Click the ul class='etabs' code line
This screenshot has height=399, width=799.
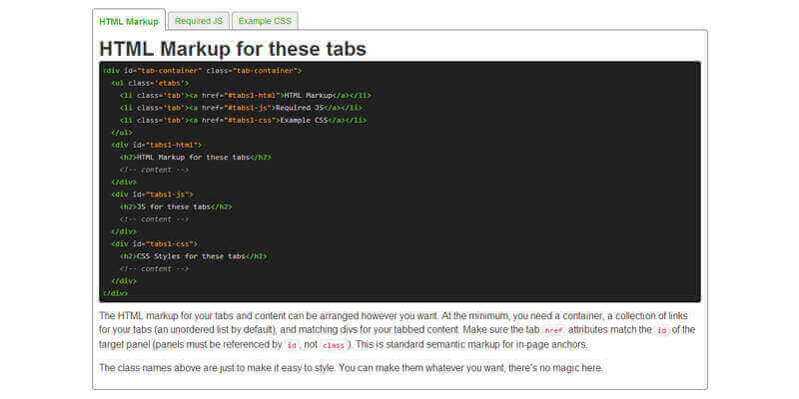pos(142,83)
